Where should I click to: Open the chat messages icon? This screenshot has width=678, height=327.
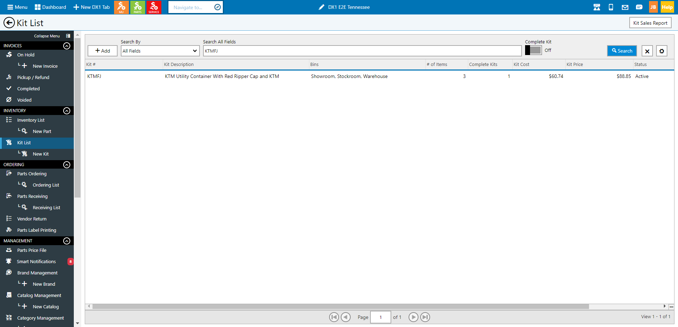[639, 7]
